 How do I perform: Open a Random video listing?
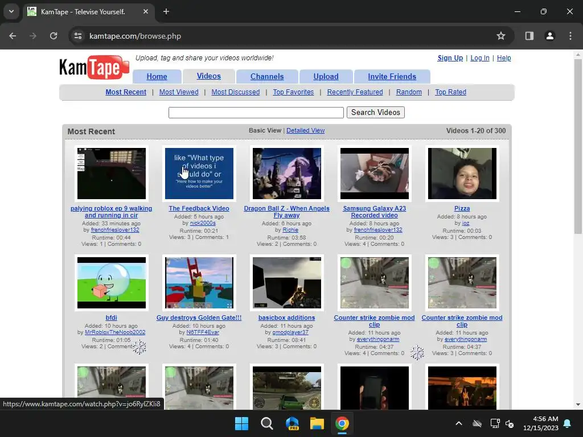pyautogui.click(x=409, y=92)
